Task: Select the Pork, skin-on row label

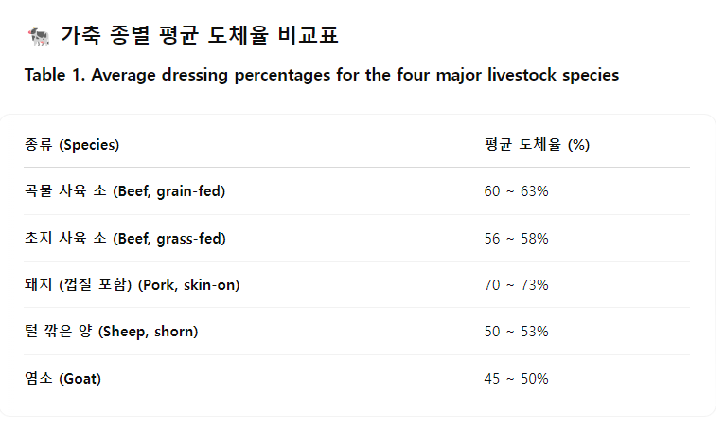Action: 133,285
